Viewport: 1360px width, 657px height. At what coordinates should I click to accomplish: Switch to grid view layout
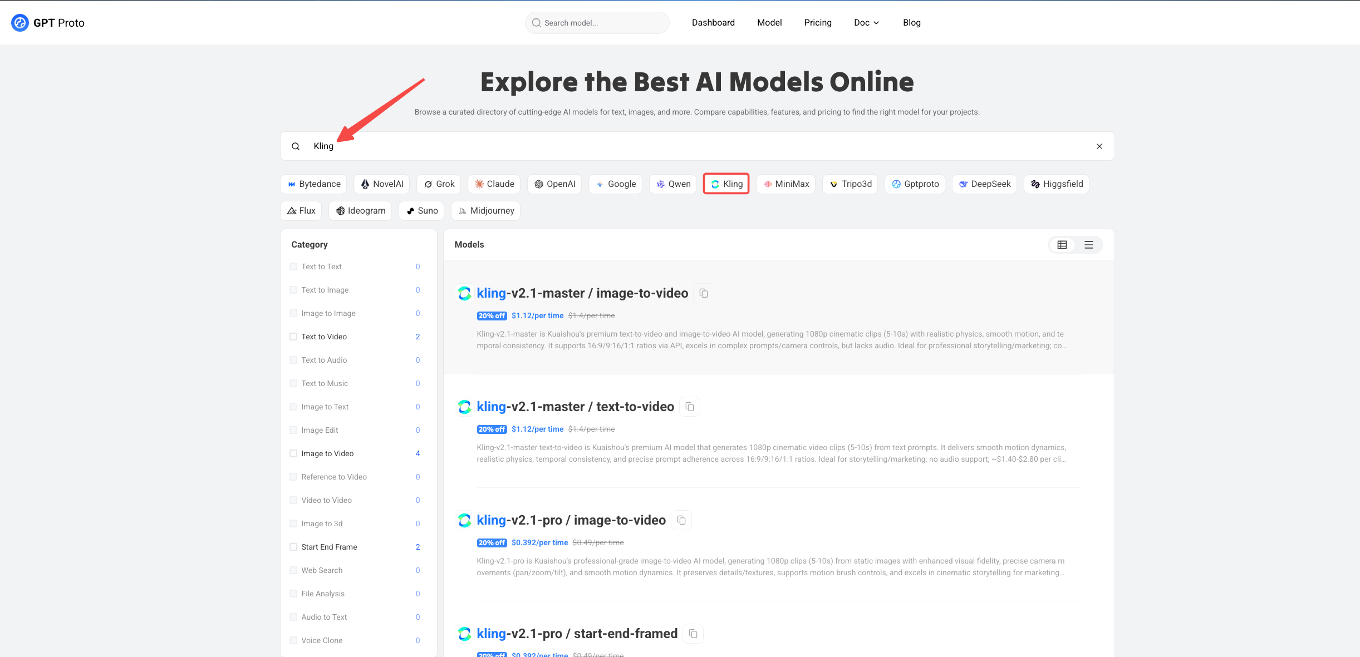[1062, 245]
